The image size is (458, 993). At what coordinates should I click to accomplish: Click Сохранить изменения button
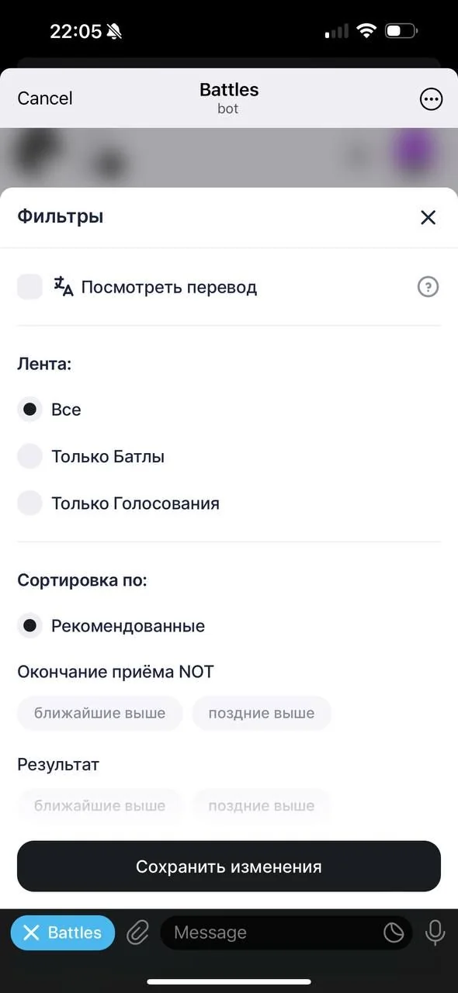point(229,867)
